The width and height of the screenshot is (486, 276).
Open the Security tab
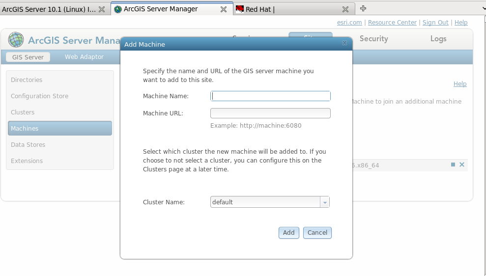click(373, 39)
